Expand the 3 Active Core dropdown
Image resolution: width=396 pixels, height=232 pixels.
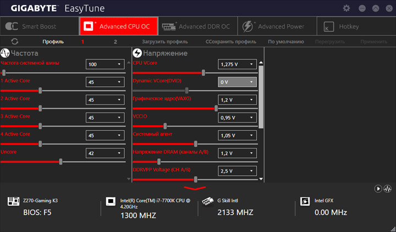click(x=105, y=118)
